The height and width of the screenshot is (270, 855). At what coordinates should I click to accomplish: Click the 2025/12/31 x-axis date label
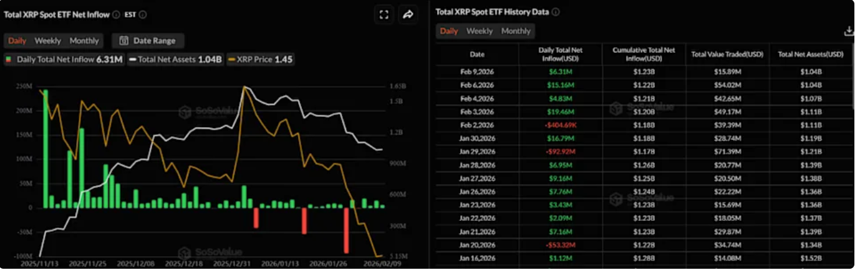click(x=231, y=264)
